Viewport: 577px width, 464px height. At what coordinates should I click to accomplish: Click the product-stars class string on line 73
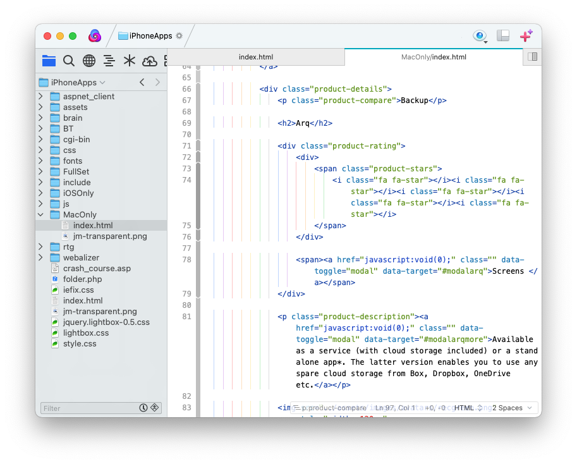403,169
